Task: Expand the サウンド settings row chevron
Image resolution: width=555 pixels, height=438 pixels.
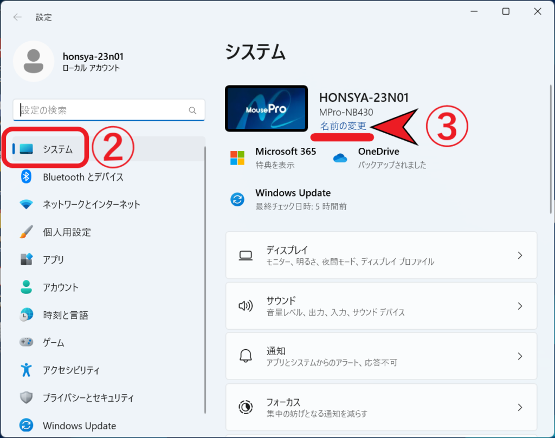Action: (519, 306)
